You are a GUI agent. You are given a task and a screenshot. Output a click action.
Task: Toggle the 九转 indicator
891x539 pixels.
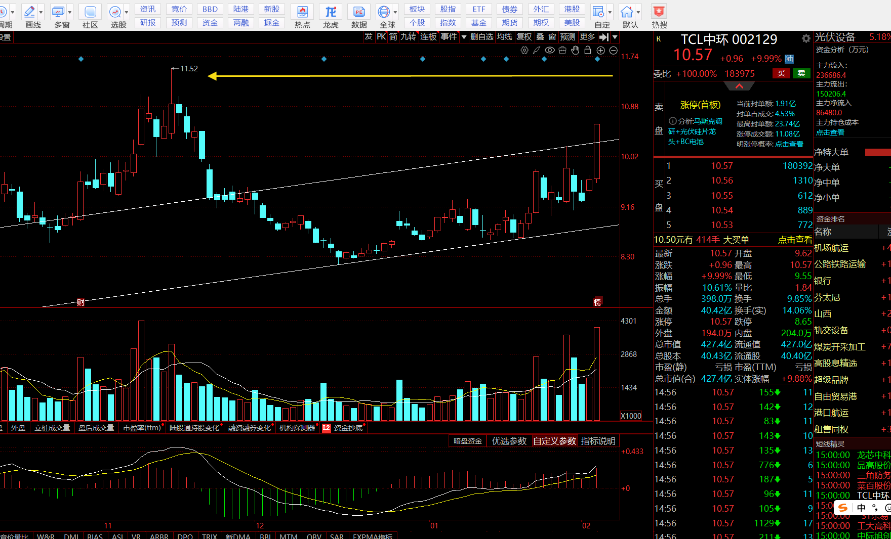pos(408,37)
